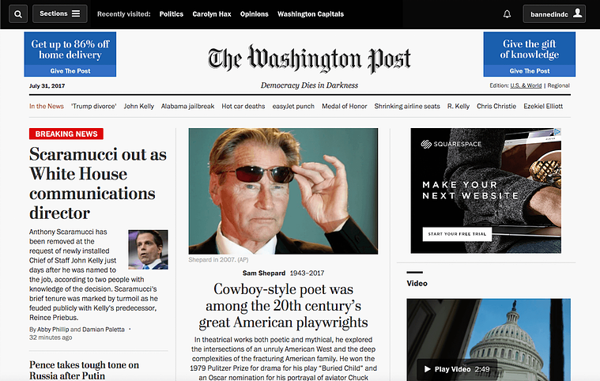Image resolution: width=600 pixels, height=381 pixels.
Task: Click the 'Trump divorce' trending topic
Action: pyautogui.click(x=94, y=107)
